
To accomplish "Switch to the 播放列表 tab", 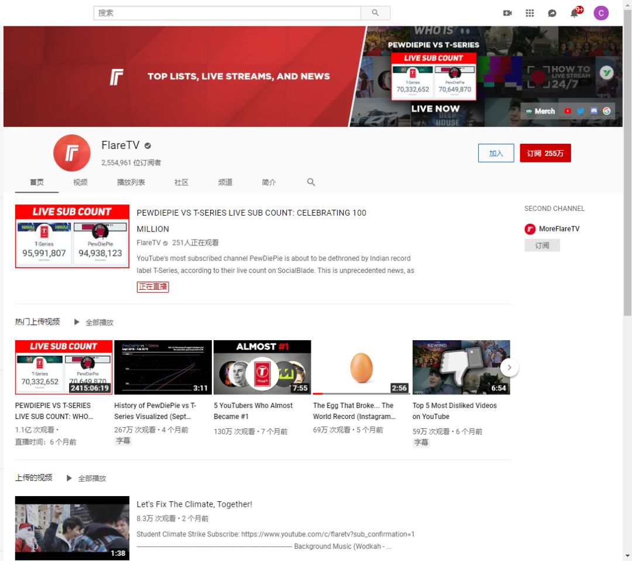I will (x=130, y=182).
